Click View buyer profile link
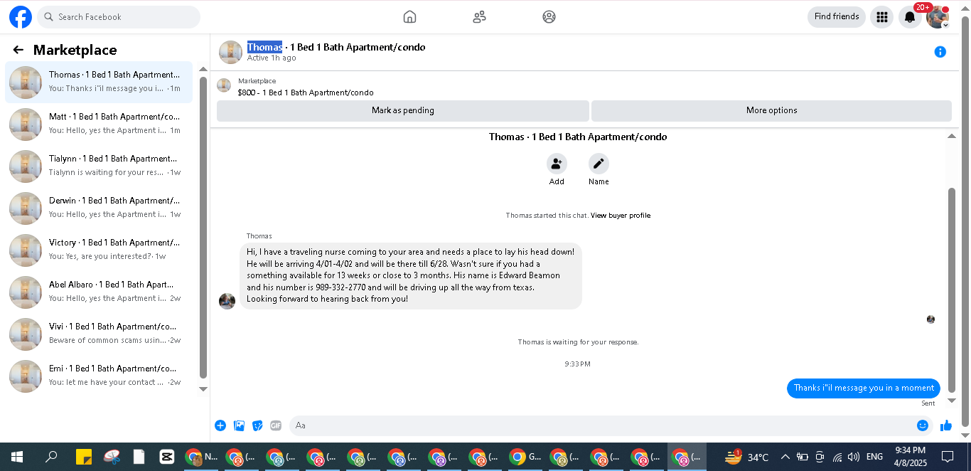Viewport: 971px width, 471px height. (x=621, y=216)
